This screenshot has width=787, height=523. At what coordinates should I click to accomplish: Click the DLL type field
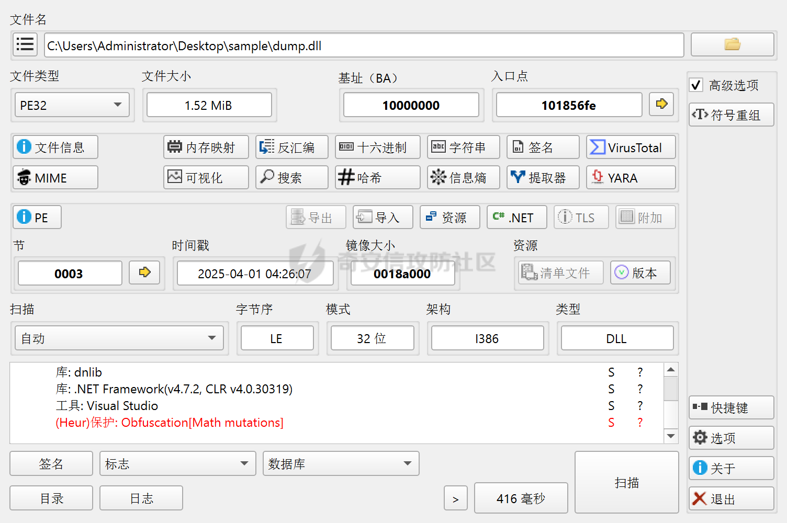click(617, 338)
